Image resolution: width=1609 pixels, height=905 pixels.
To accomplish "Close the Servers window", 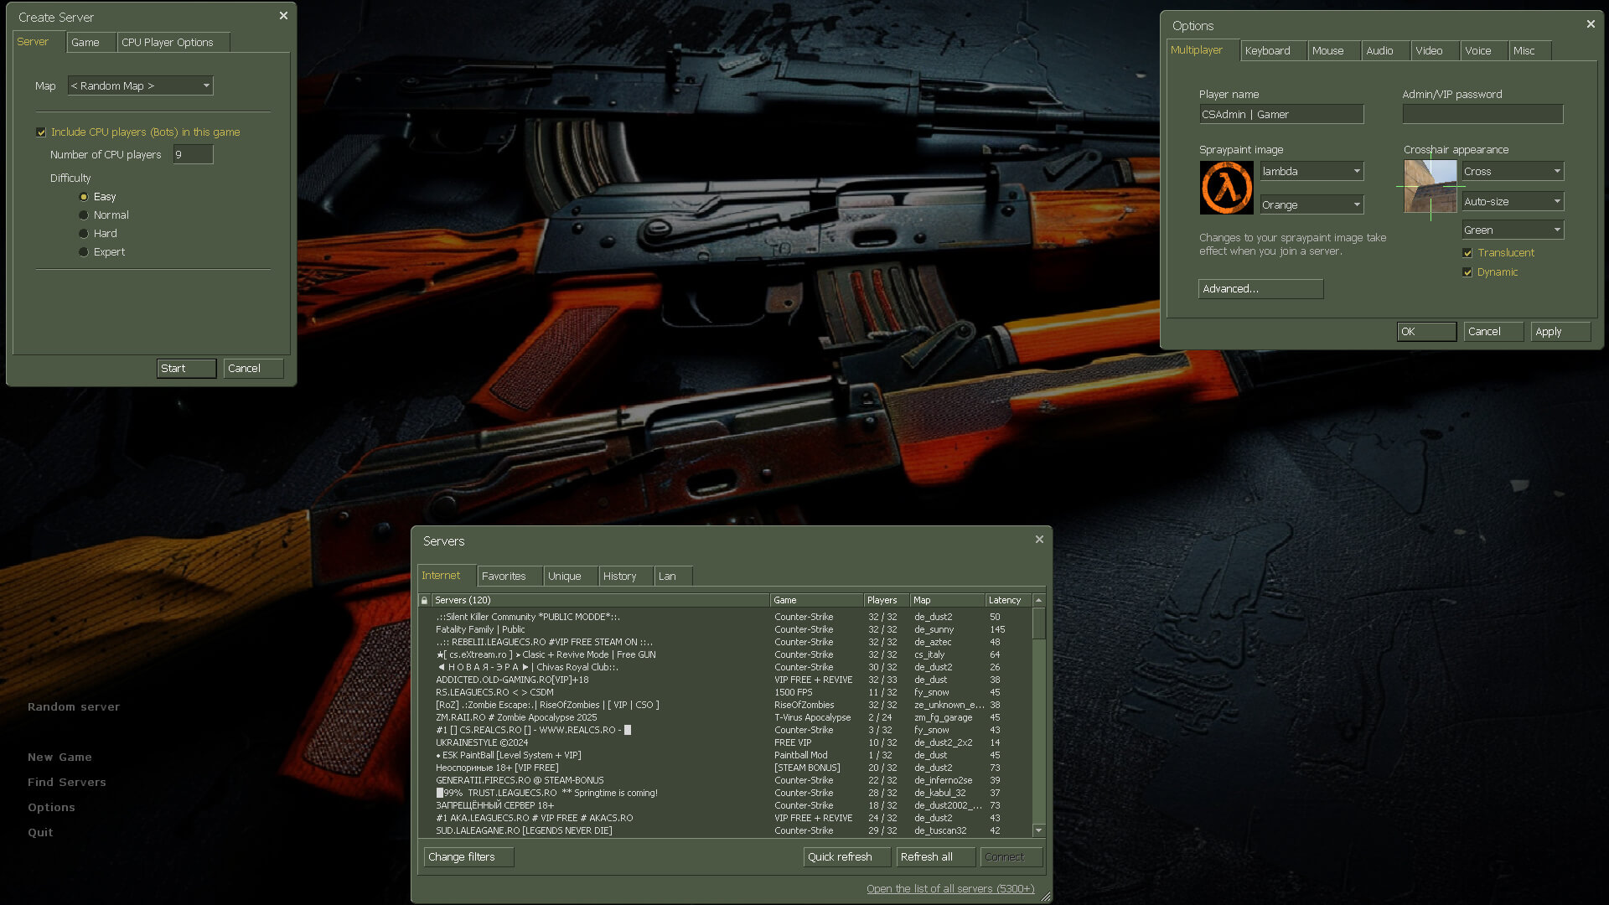I will coord(1039,540).
